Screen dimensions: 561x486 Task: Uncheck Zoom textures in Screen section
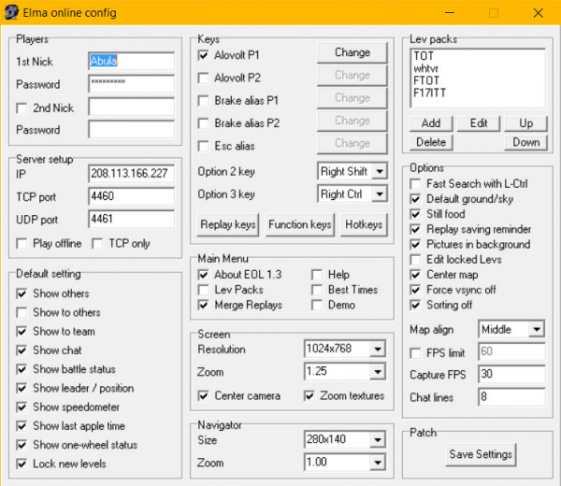310,395
